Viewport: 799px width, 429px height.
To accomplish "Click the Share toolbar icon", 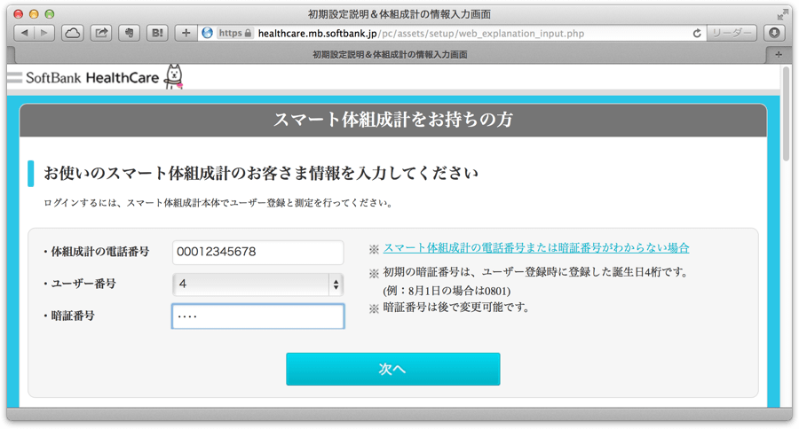I will pos(101,33).
